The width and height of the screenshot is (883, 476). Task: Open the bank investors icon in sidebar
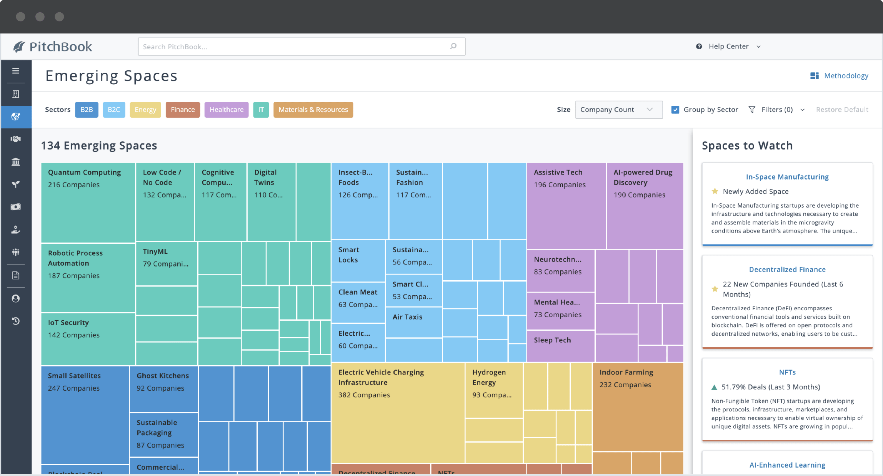tap(16, 161)
